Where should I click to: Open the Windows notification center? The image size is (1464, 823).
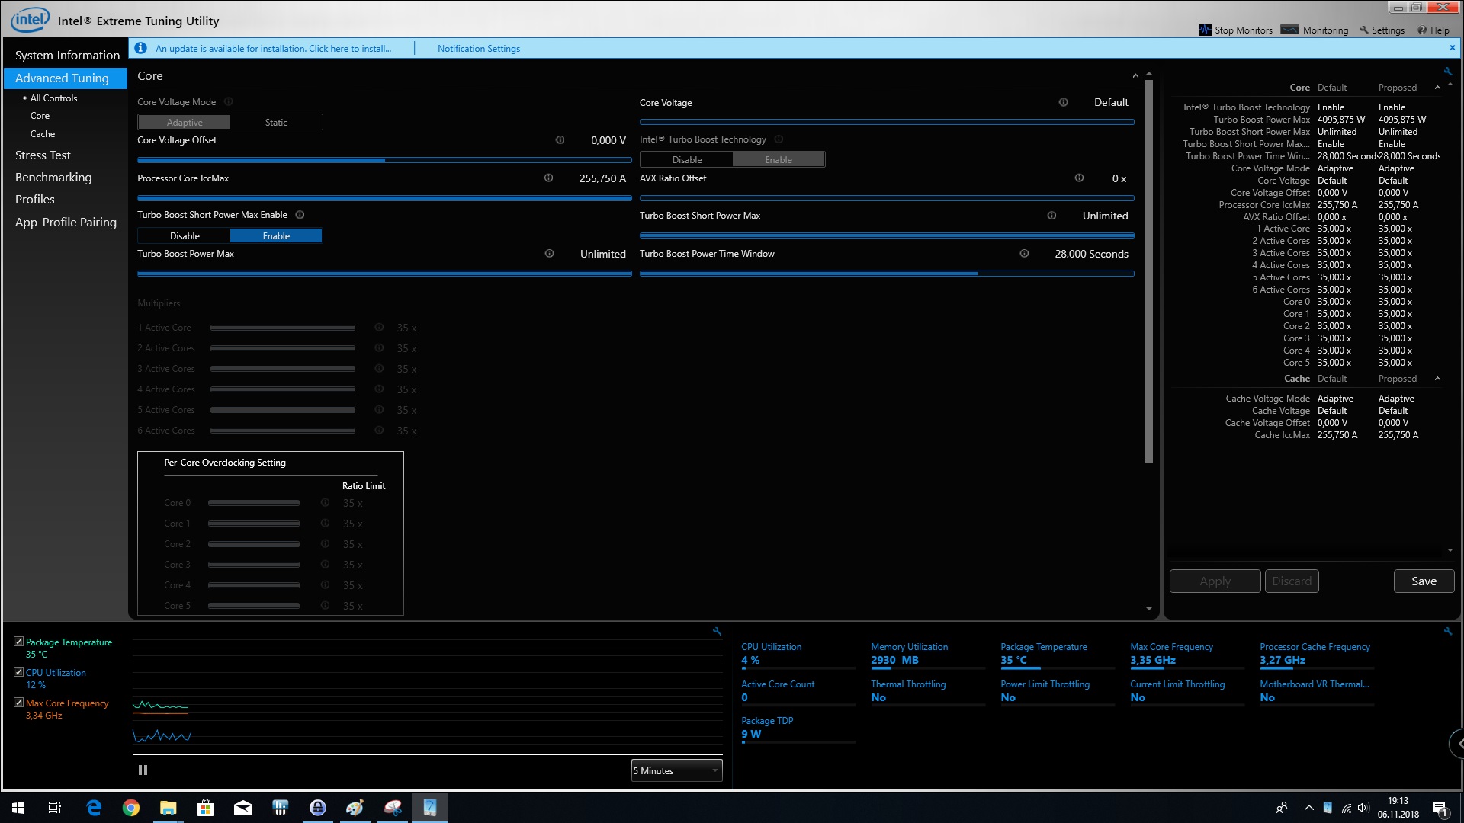[x=1440, y=808]
